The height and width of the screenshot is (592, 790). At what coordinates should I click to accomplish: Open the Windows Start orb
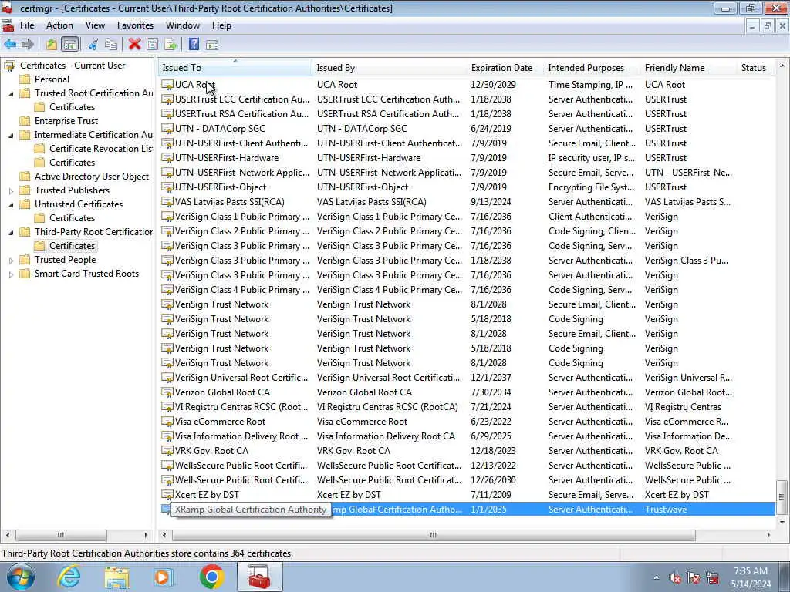tap(21, 577)
